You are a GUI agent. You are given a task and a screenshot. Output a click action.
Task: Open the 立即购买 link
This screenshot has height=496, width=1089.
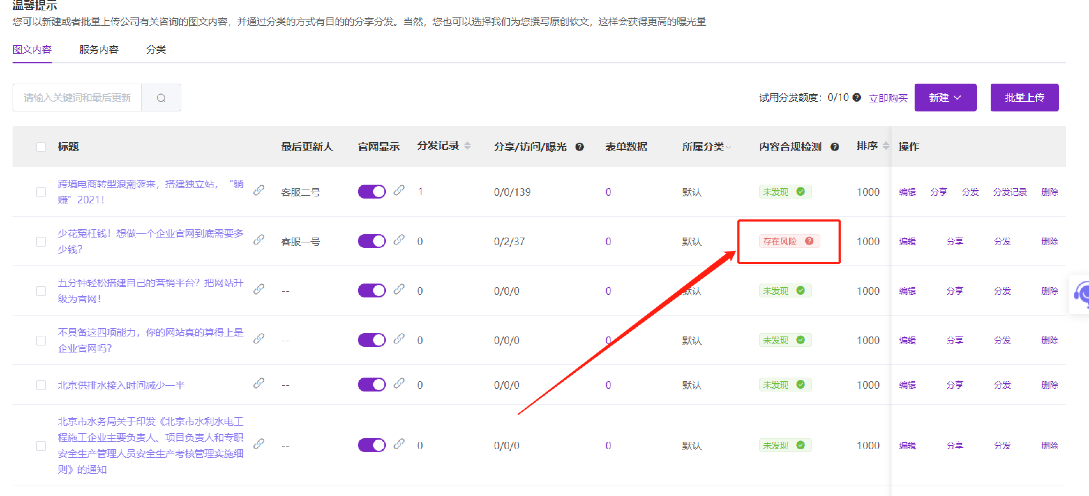(x=888, y=98)
